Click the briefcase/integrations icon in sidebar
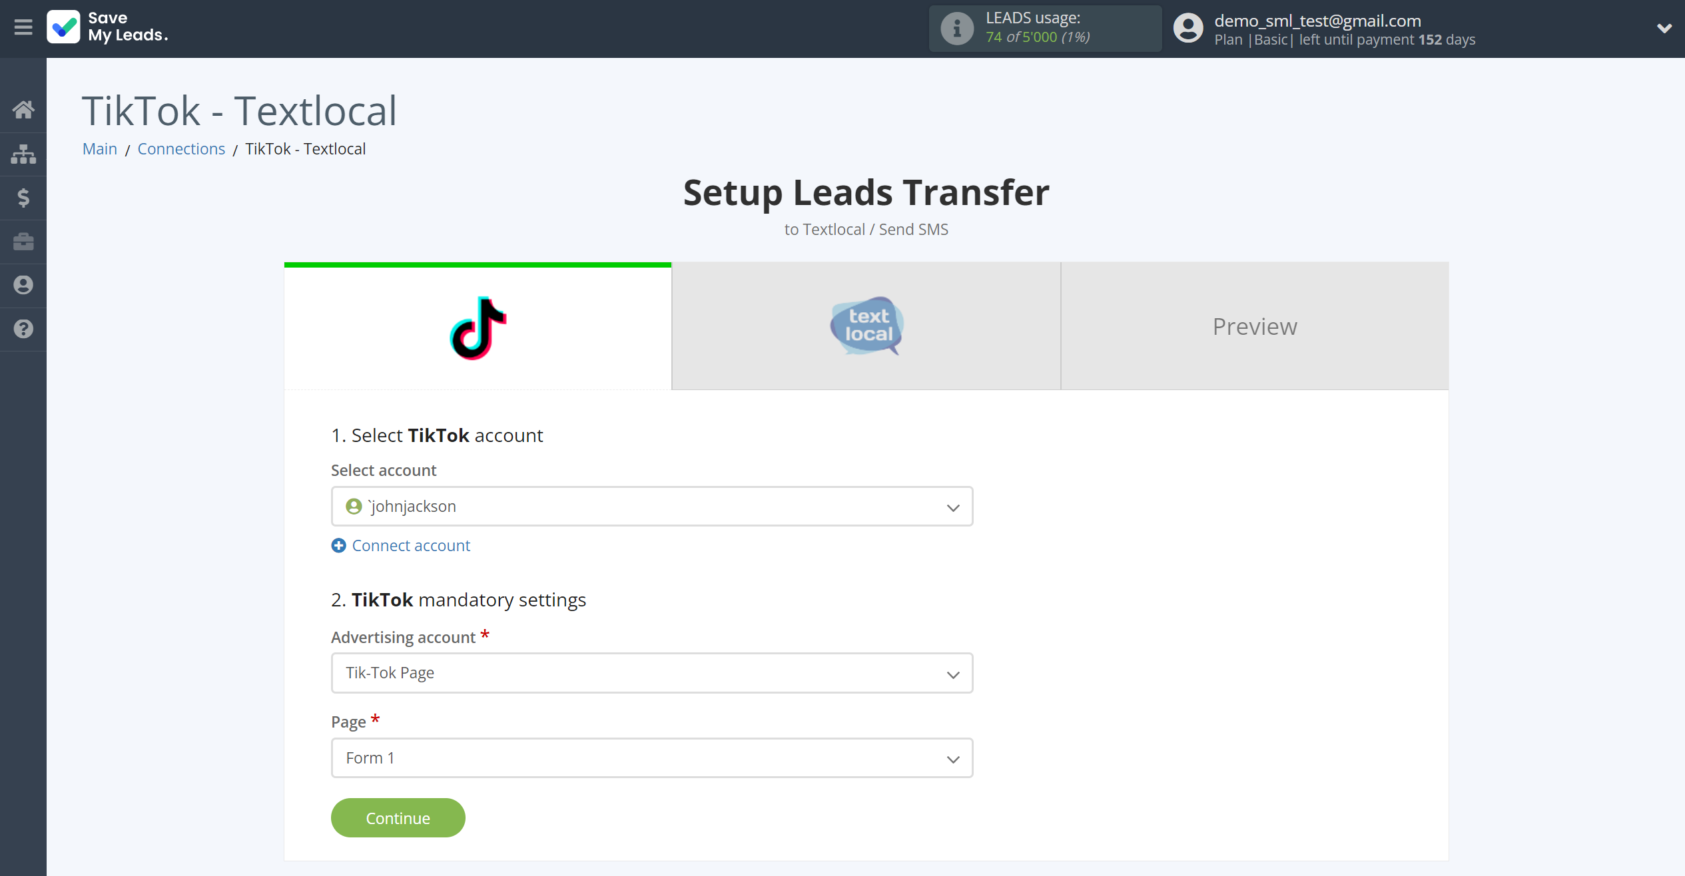The image size is (1685, 876). click(x=23, y=241)
